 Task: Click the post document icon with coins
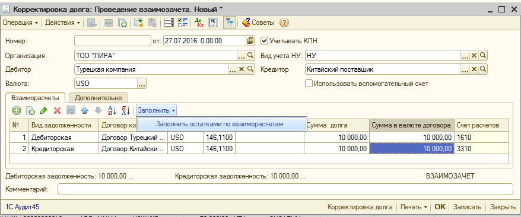point(138,23)
